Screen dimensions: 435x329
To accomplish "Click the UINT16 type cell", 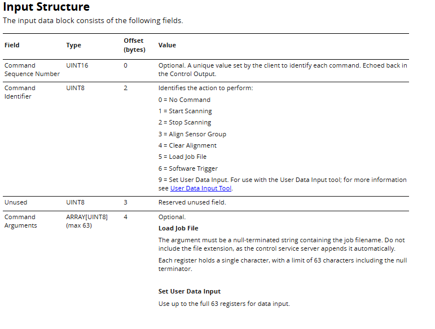I will [77, 66].
